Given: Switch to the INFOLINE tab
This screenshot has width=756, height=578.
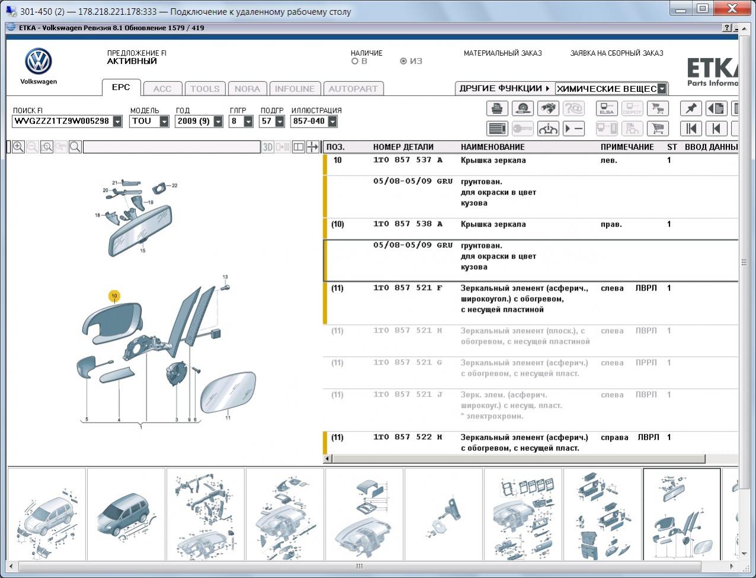Looking at the screenshot, I should tap(295, 89).
